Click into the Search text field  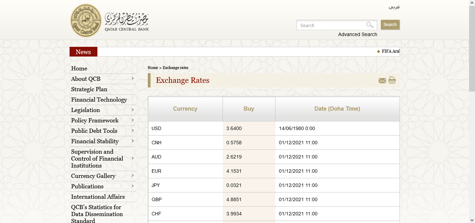pos(330,25)
